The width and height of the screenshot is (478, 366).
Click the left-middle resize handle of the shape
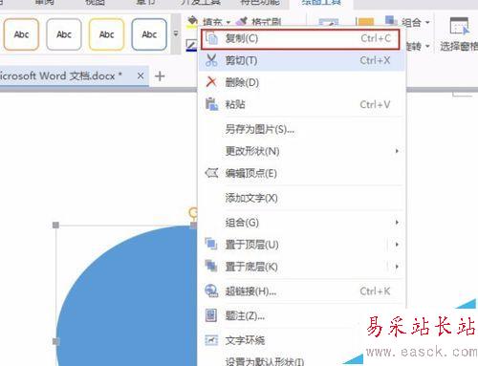[55, 341]
